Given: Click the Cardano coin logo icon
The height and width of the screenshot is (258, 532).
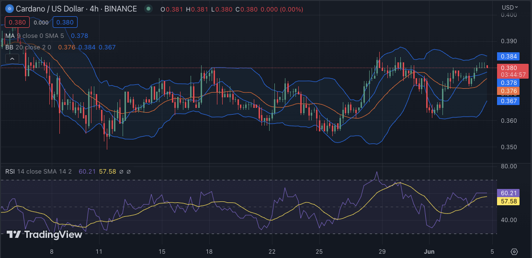Looking at the screenshot, I should click(x=8, y=9).
